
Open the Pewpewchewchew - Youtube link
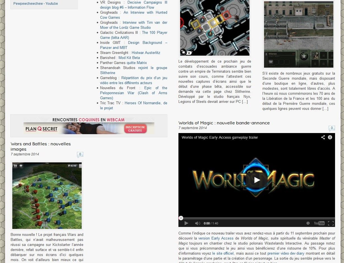click(36, 4)
